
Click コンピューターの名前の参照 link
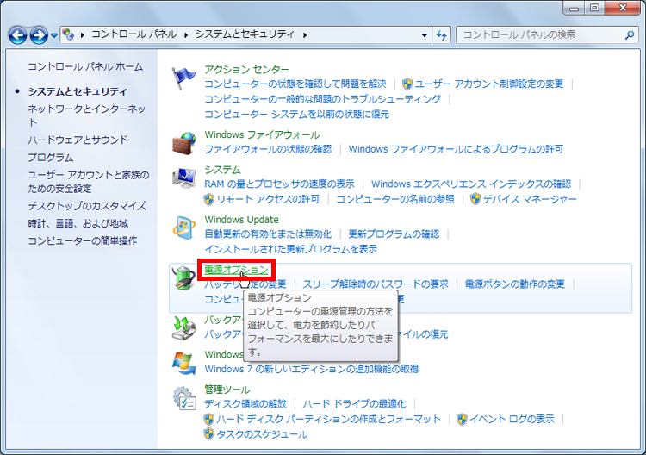[395, 199]
